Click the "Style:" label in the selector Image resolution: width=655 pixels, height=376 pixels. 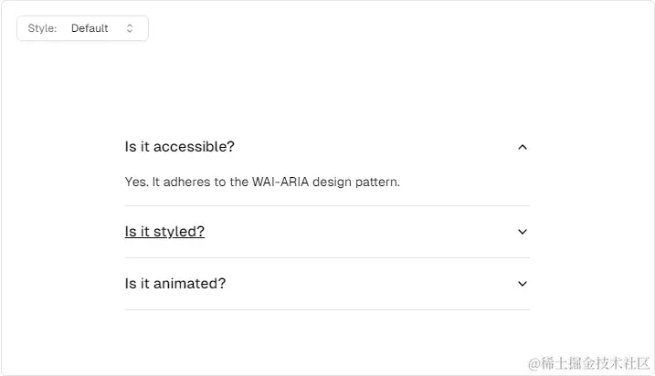pos(42,28)
